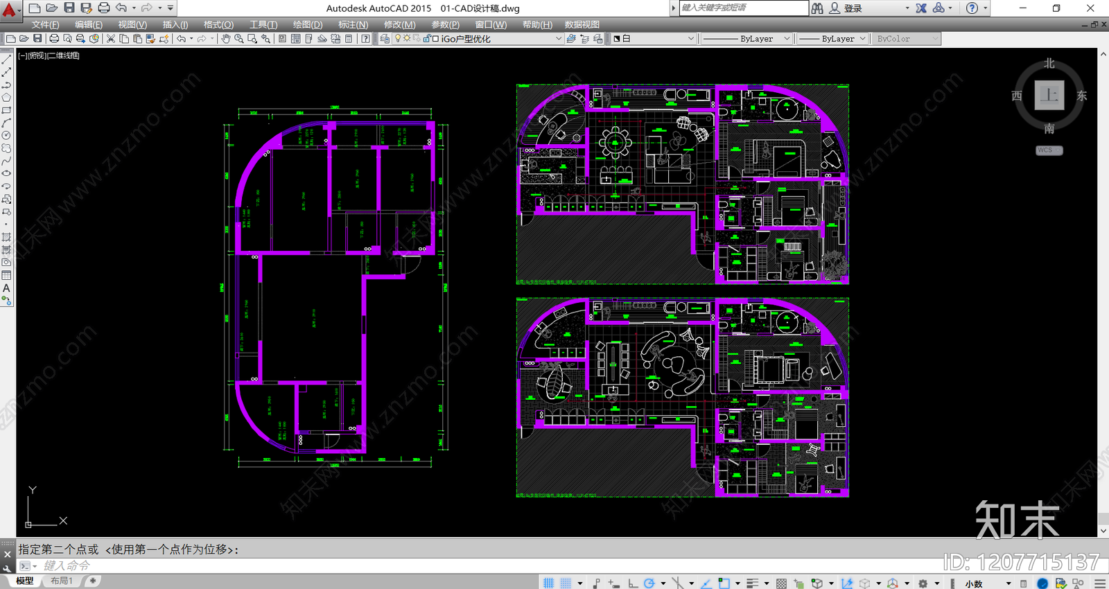Click the keyword search box in title bar
Viewport: 1109px width, 589px height.
[x=743, y=8]
